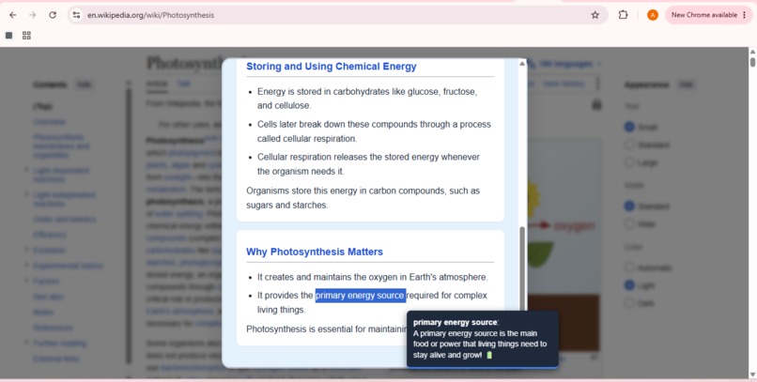Click 'It creates and maintains the oxygen' bullet

coord(373,277)
